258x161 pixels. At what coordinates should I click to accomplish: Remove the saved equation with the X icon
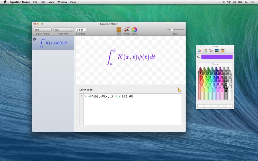34,39
